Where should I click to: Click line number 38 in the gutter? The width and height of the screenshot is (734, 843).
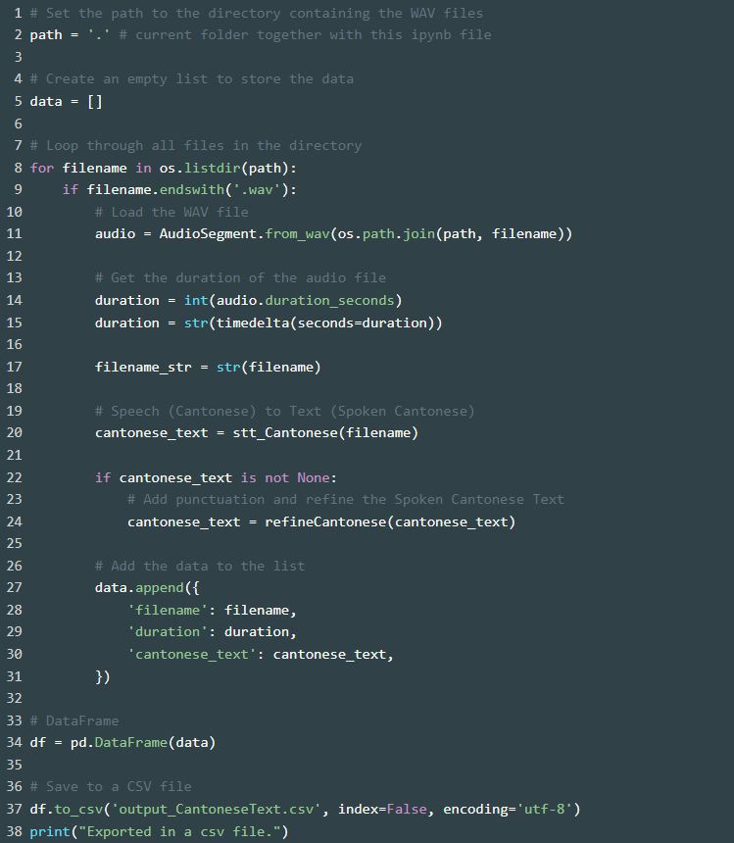(x=15, y=831)
